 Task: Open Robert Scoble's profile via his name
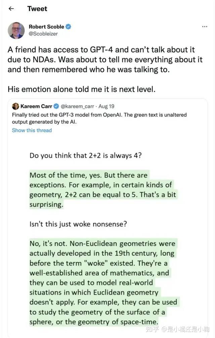46,26
